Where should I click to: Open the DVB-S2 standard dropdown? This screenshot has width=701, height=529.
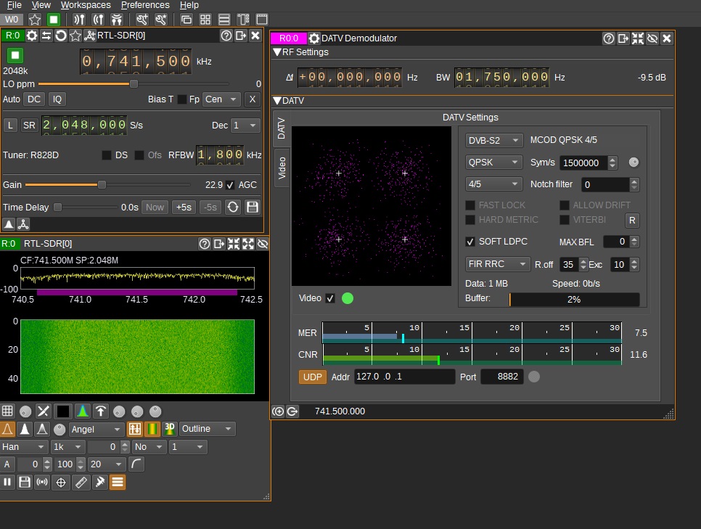point(493,141)
